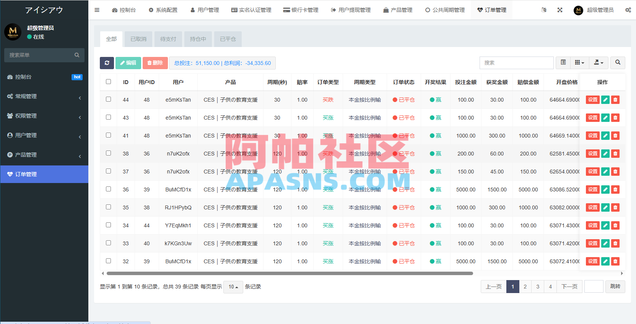Click red trash icon for order ID 44
The image size is (636, 324).
click(x=615, y=100)
